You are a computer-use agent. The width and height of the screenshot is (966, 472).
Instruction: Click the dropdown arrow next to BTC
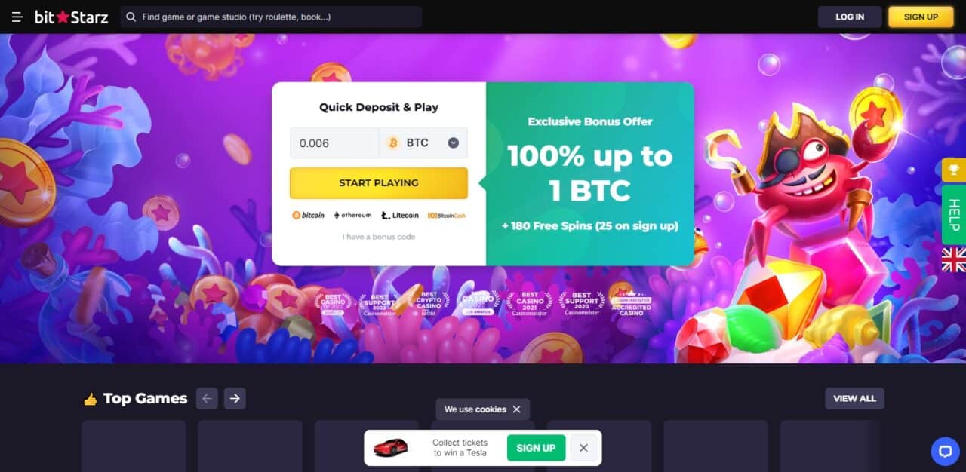454,143
